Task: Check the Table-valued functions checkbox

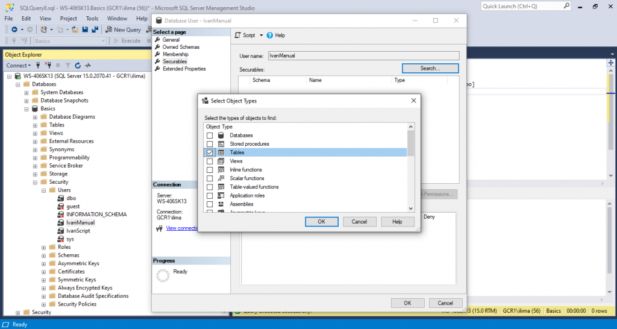Action: (x=210, y=187)
